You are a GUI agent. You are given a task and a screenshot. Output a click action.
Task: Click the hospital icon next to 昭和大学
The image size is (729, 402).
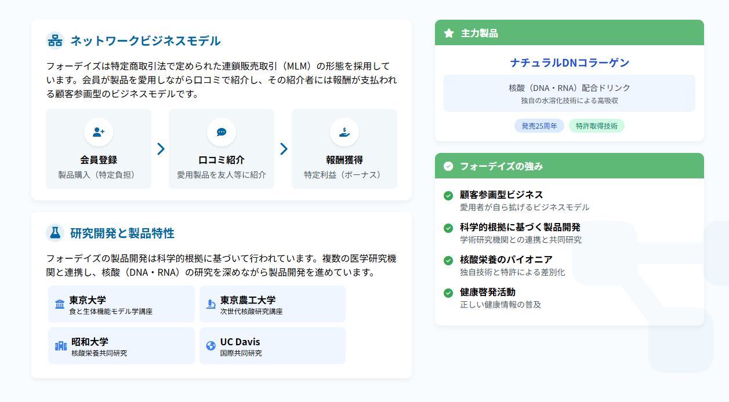coord(61,346)
